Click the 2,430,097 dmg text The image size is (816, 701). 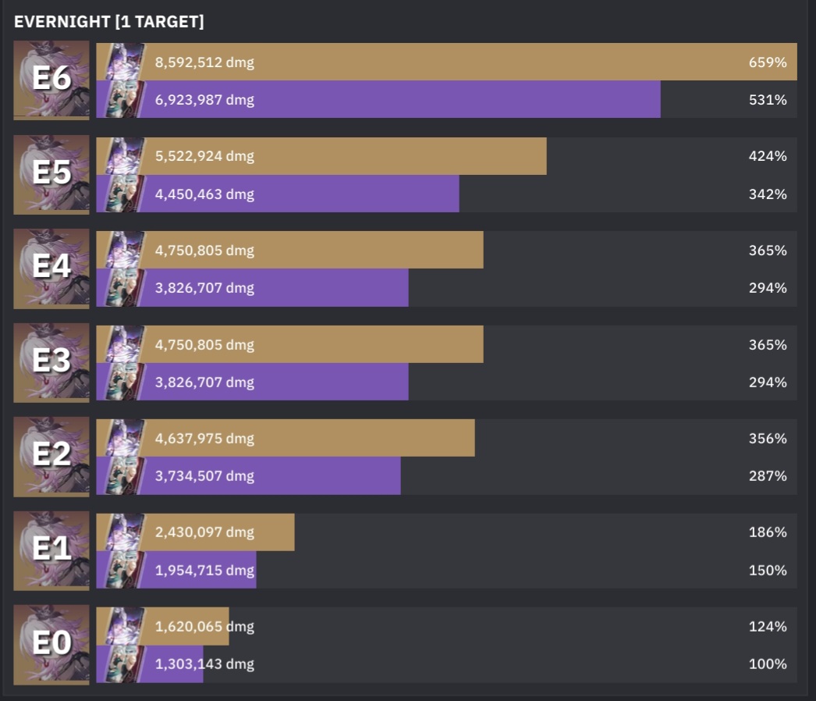coord(204,532)
